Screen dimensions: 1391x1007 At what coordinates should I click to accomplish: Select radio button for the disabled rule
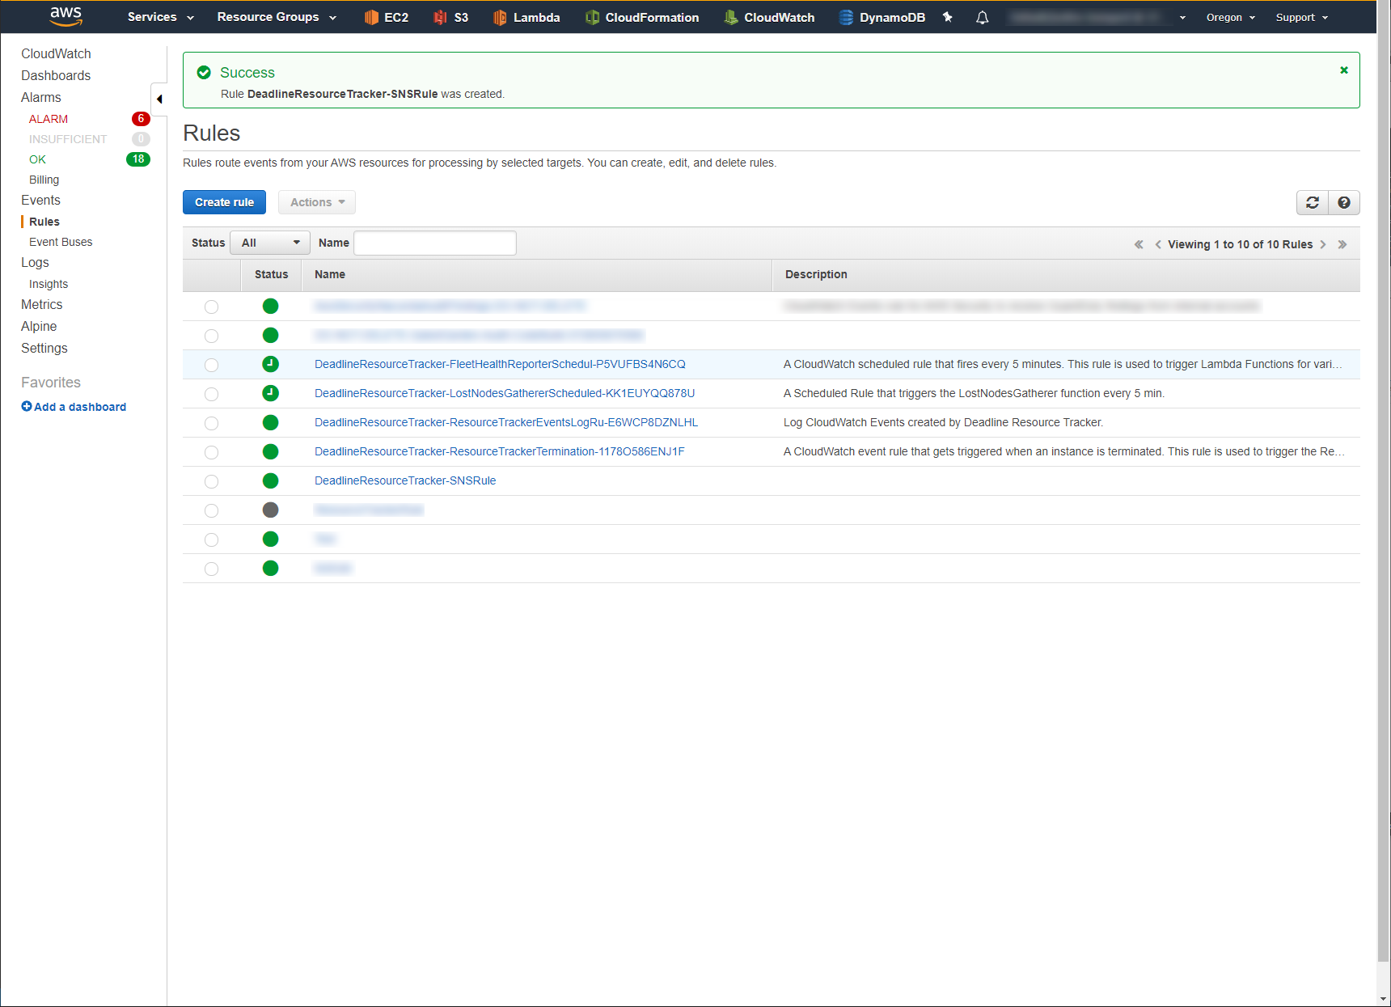(x=211, y=510)
